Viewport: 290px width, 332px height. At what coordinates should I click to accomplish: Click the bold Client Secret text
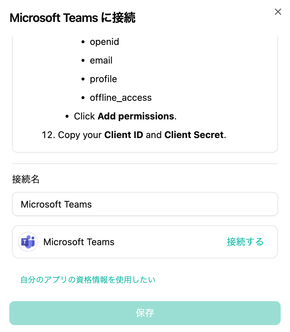pos(194,135)
